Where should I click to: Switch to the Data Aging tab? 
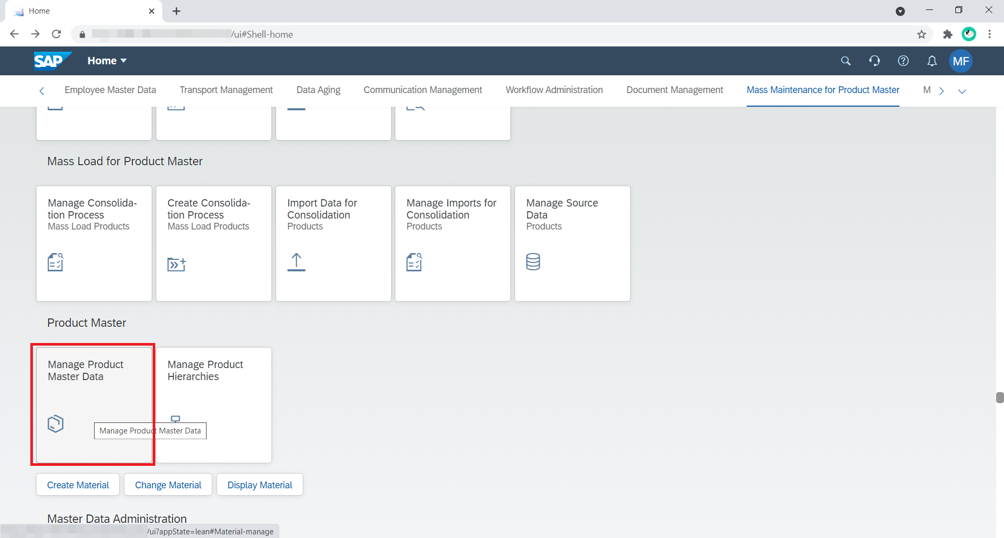pyautogui.click(x=318, y=90)
